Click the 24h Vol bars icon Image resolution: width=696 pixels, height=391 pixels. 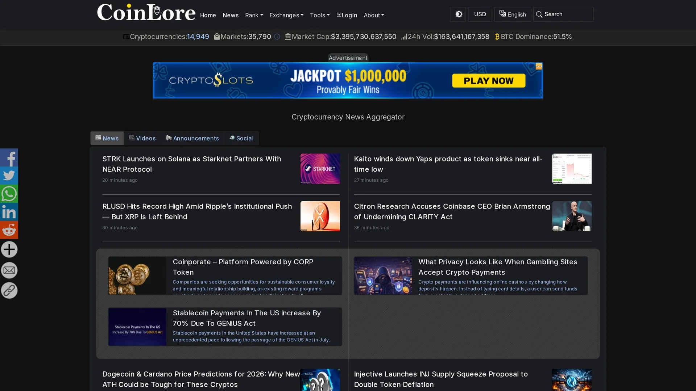[x=404, y=37]
